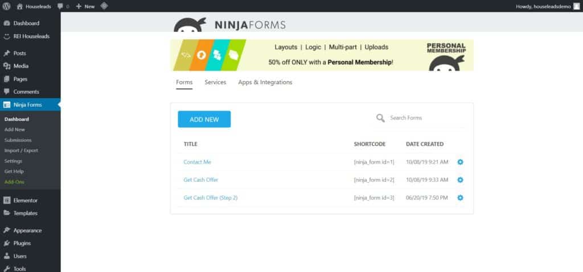Screen dimensions: 583x272
Task: Select Add New in Ninja Forms submenu
Action: coord(15,129)
